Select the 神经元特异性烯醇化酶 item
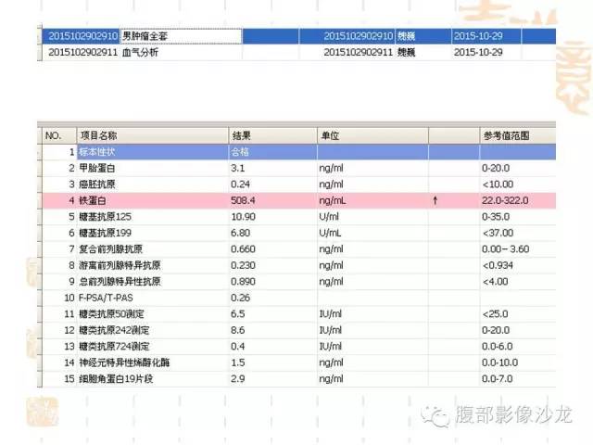Viewport: 593px width, 445px height. click(x=124, y=362)
